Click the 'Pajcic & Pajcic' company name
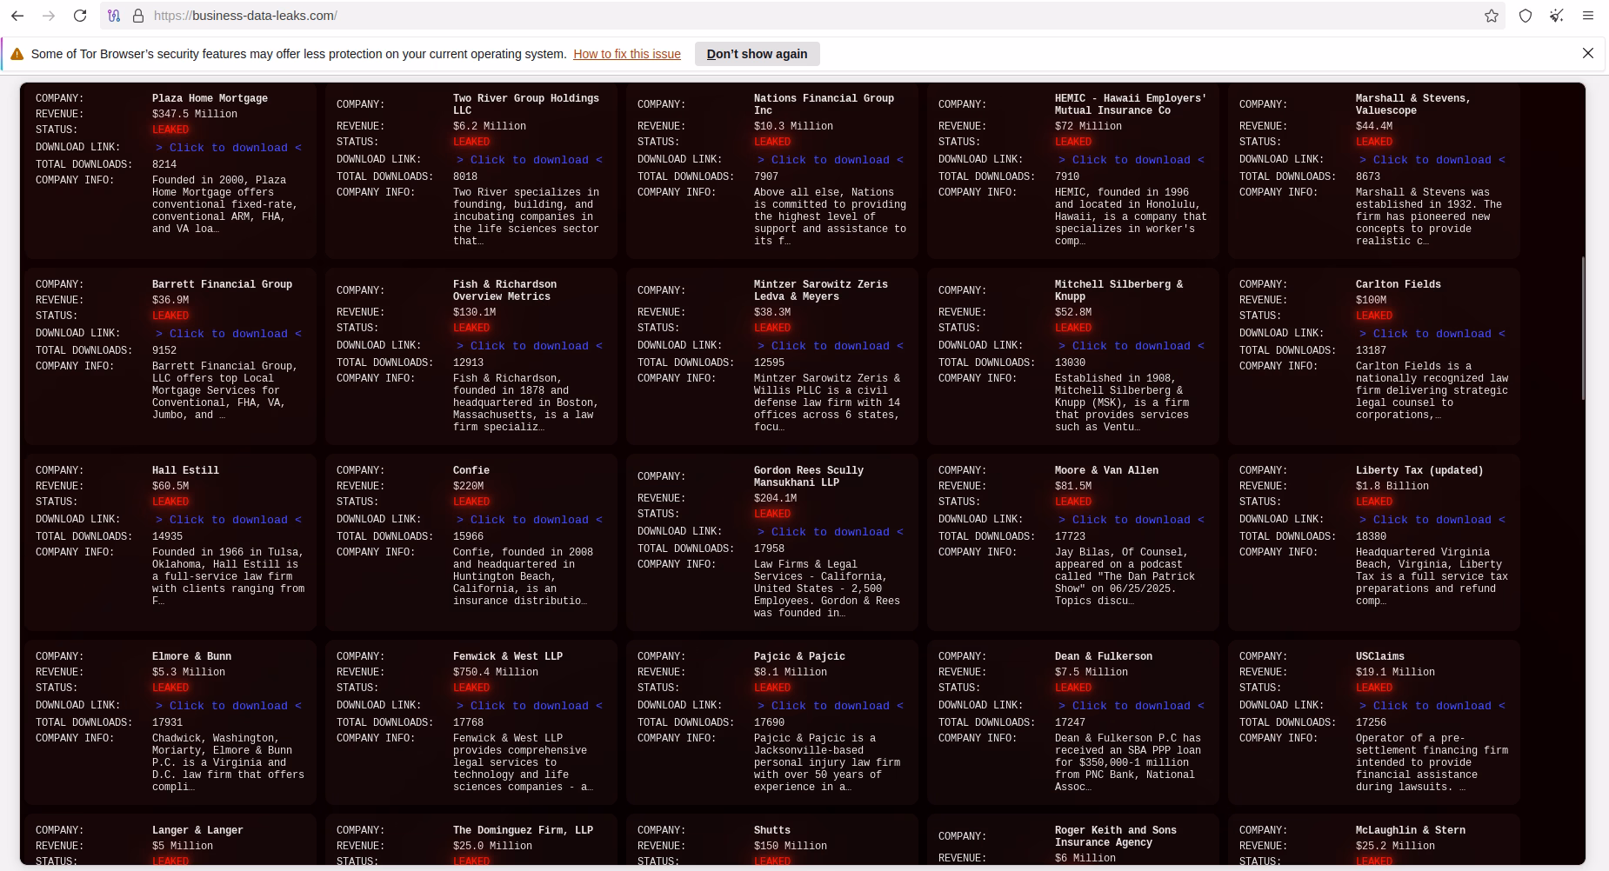This screenshot has height=871, width=1609. [x=799, y=656]
